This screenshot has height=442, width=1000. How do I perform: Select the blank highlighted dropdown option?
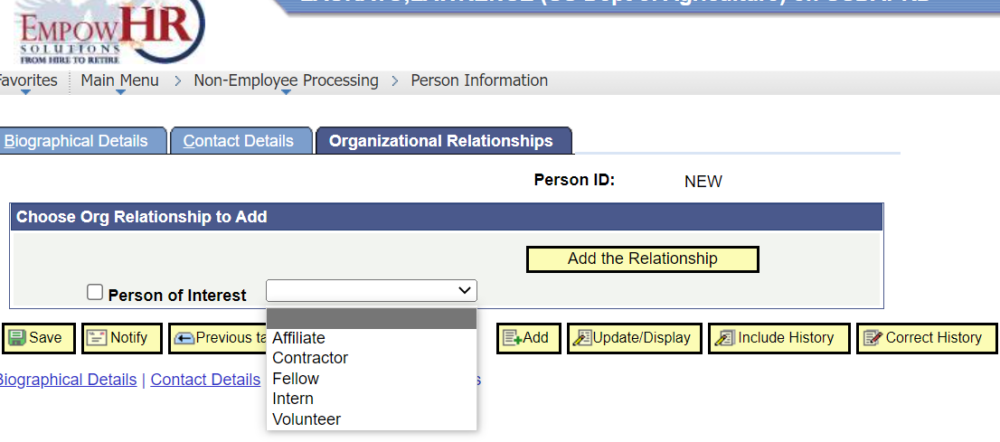371,318
